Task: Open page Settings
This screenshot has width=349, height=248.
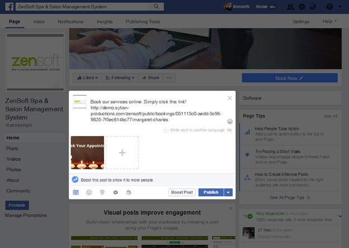Action: tap(301, 22)
